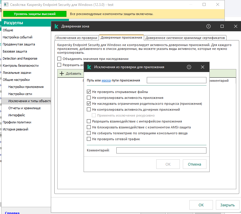Uncheck Не проверять открываемые файлы
The height and width of the screenshot is (214, 241).
pos(89,92)
